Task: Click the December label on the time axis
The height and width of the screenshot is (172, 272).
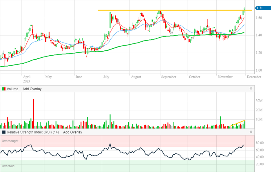Action: (254, 77)
